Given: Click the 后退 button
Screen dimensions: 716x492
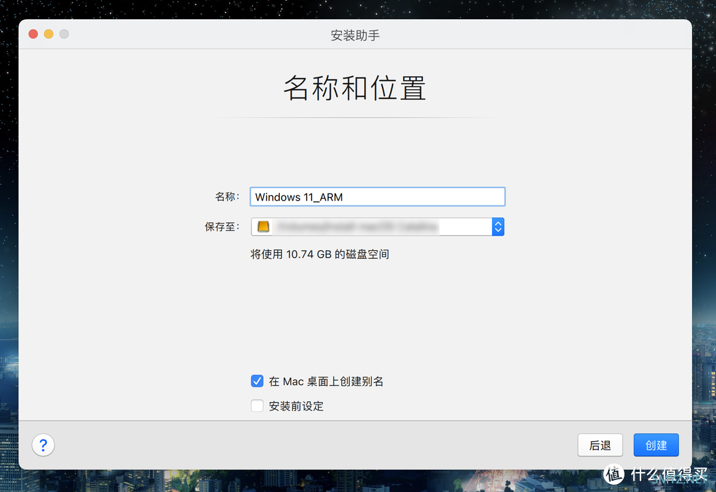Looking at the screenshot, I should [x=600, y=445].
